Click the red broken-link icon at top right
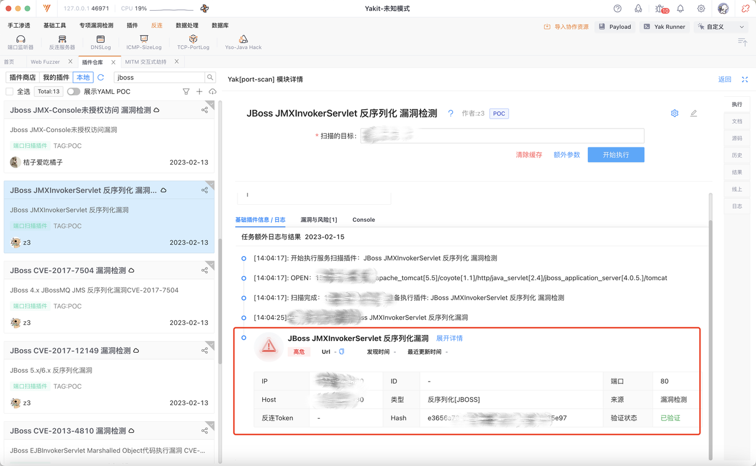756x466 pixels. pos(745,9)
